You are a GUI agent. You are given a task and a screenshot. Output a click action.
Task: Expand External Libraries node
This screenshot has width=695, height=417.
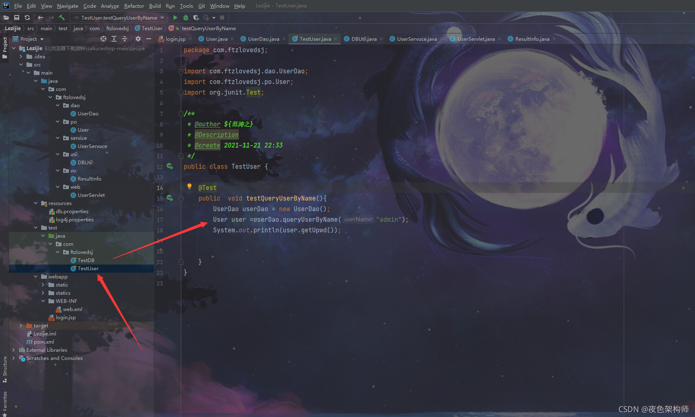[14, 350]
